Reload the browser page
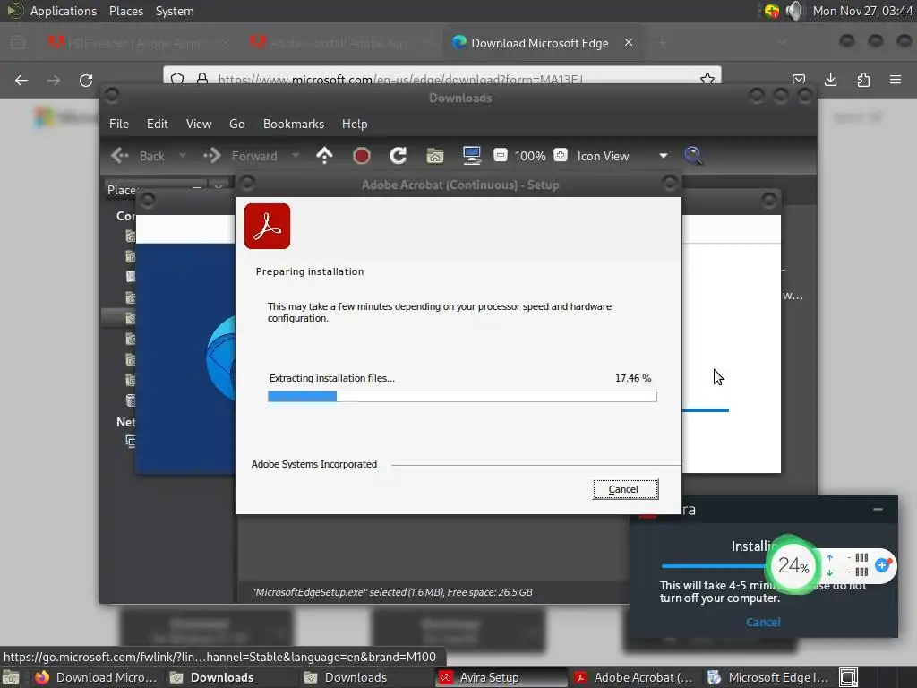Viewport: 917px width, 688px height. coord(86,80)
